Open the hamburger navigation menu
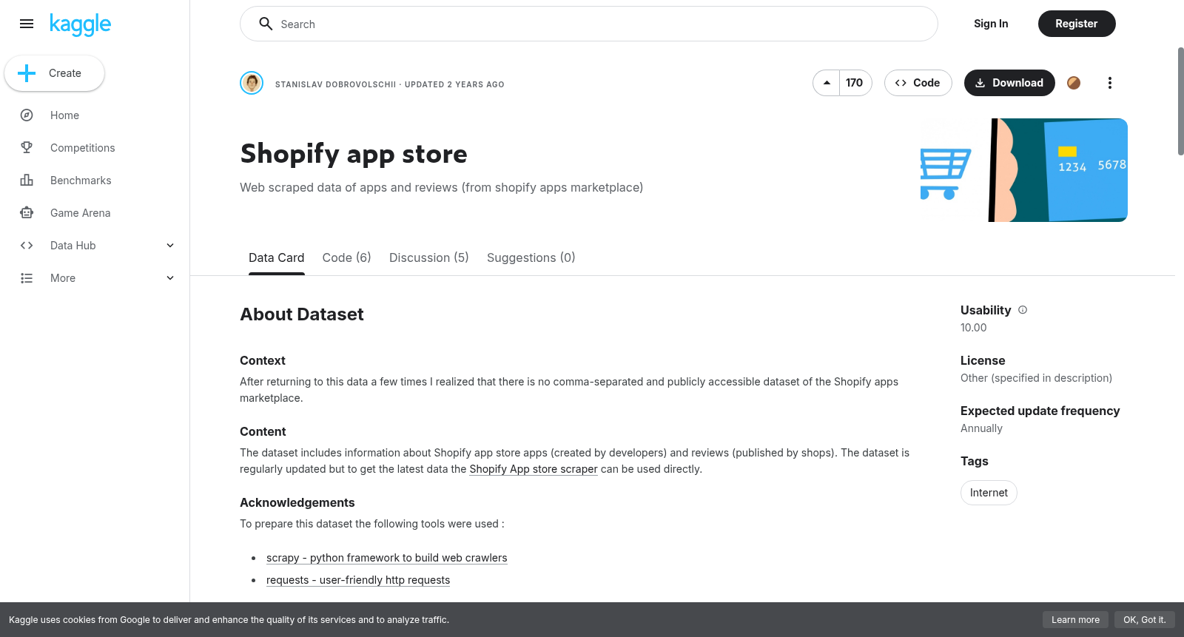The image size is (1184, 637). (27, 24)
